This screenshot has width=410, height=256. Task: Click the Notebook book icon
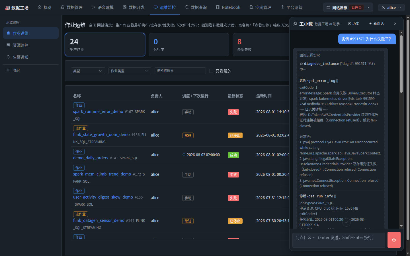pos(218,7)
